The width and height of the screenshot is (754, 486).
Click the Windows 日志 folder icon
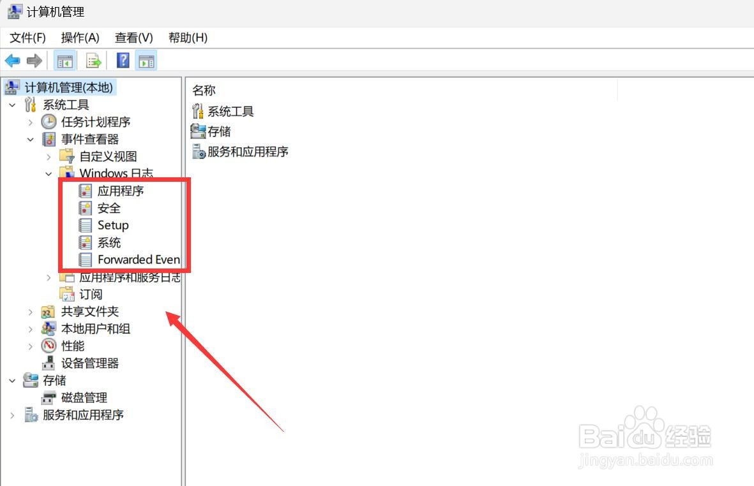click(x=67, y=172)
